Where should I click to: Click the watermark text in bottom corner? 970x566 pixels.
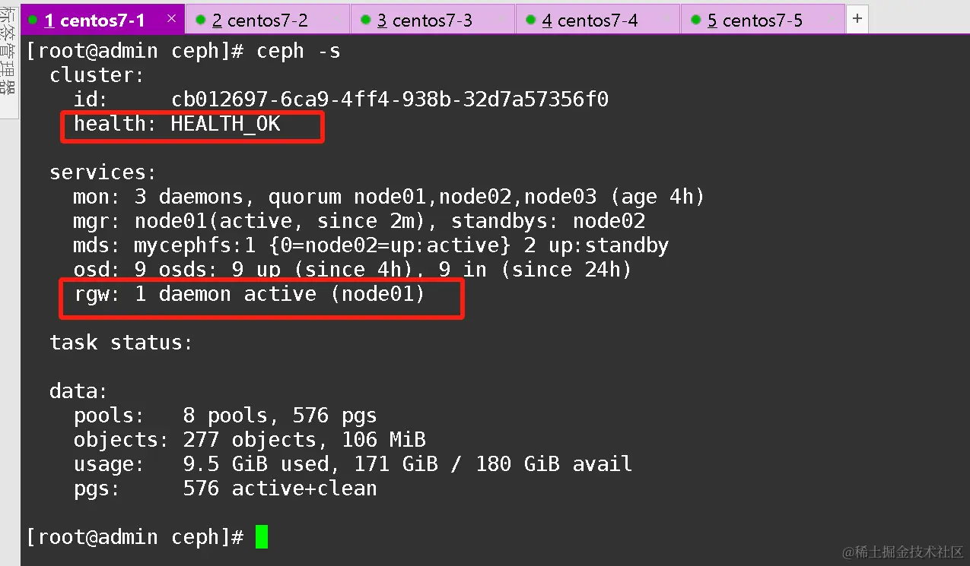click(902, 550)
